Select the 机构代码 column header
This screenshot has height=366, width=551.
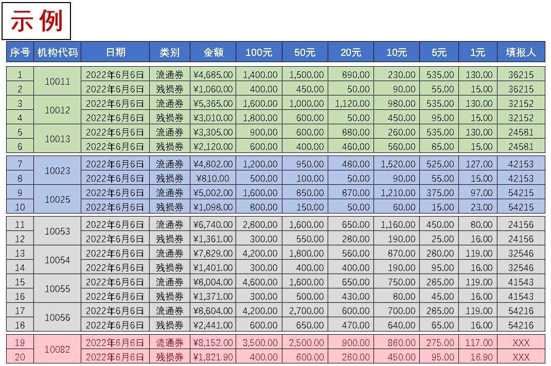58,52
